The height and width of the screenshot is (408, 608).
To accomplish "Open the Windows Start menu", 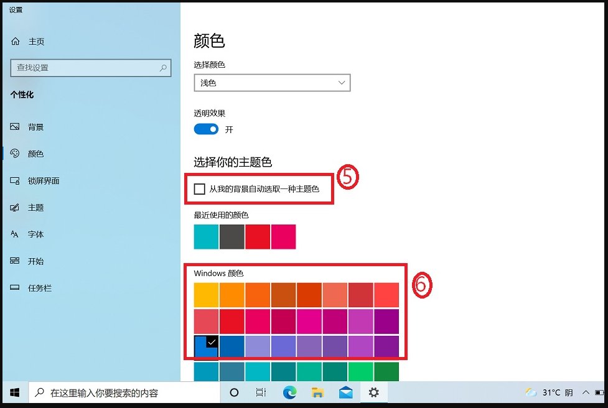I will coord(14,392).
